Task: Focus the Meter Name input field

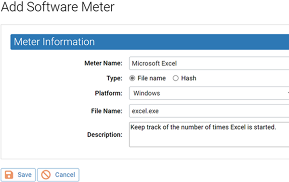Action: [209, 64]
